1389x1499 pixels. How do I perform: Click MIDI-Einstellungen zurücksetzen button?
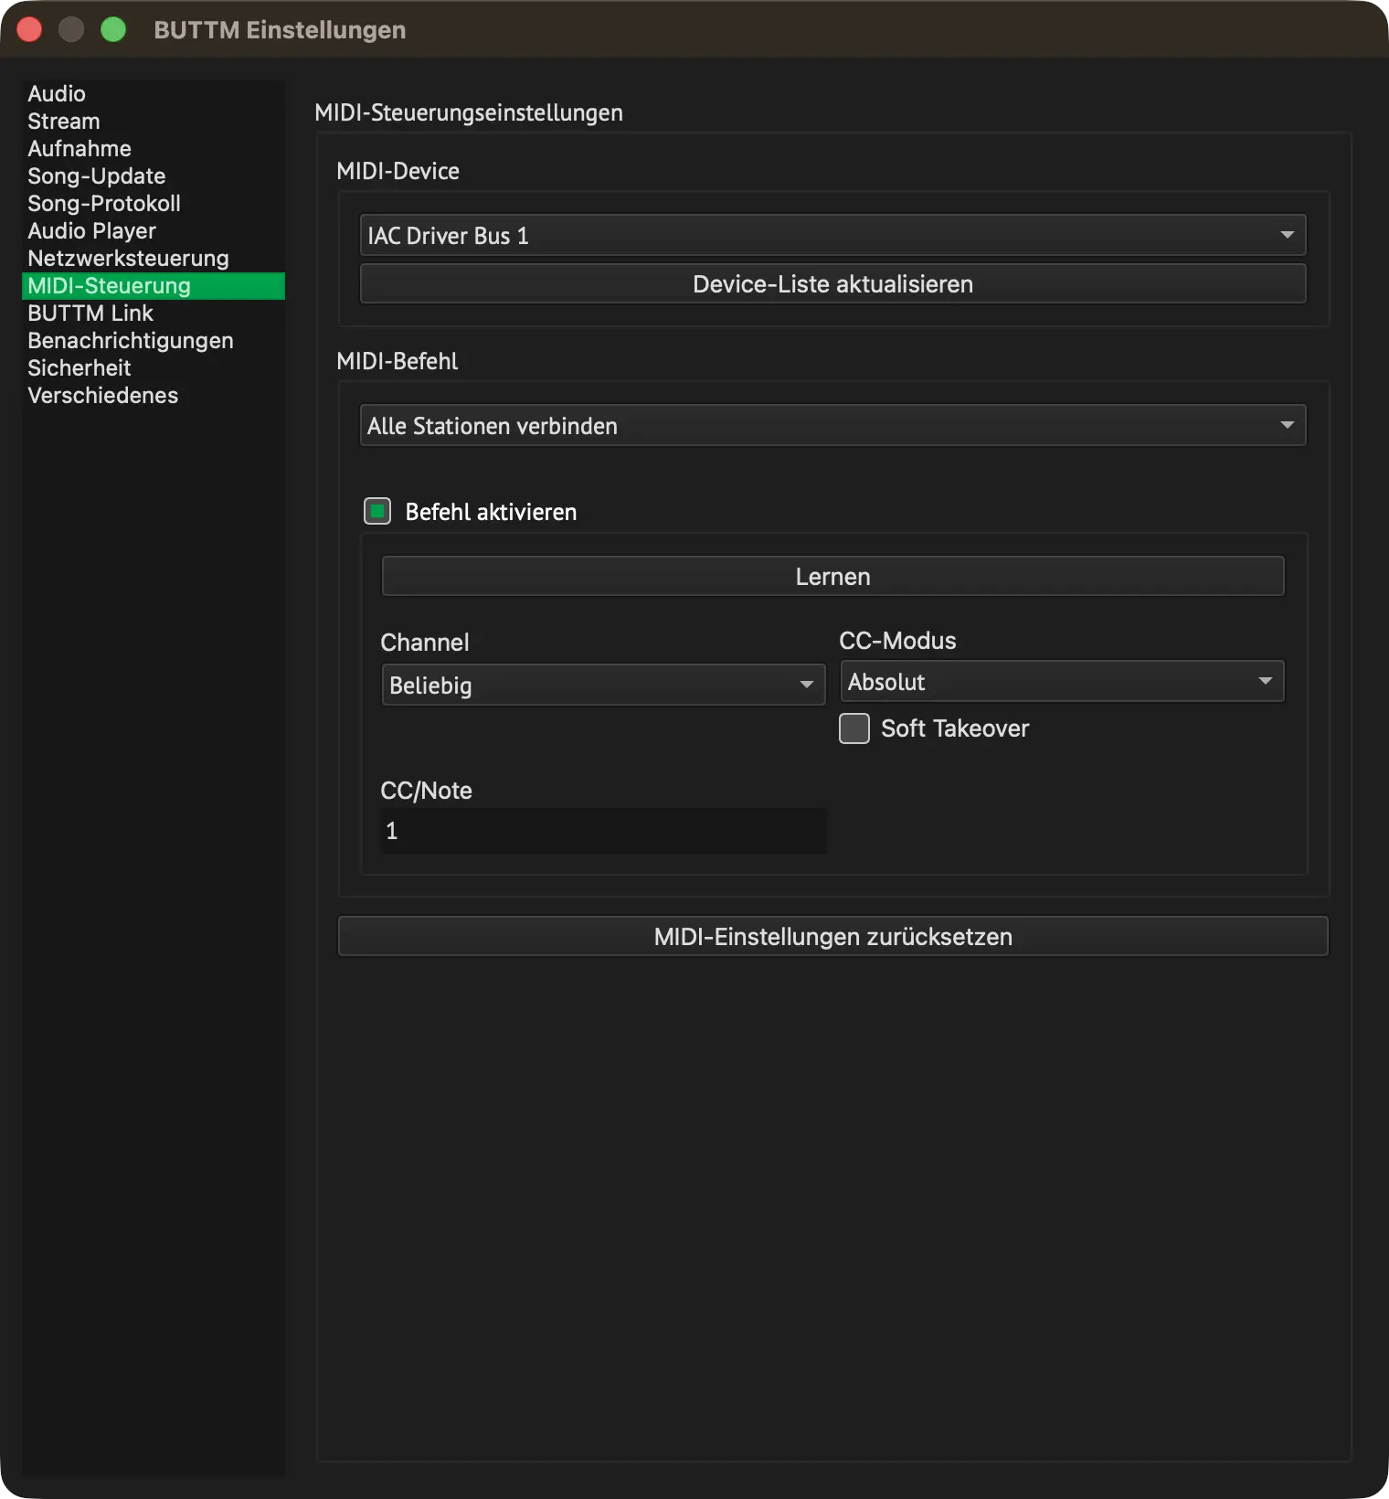[x=832, y=937]
